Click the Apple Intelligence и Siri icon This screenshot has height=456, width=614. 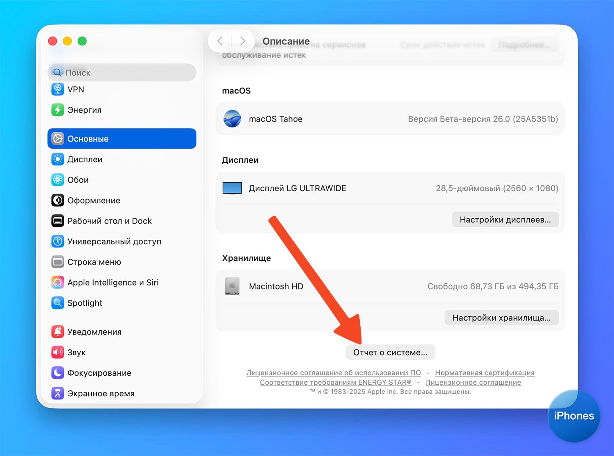[x=58, y=282]
